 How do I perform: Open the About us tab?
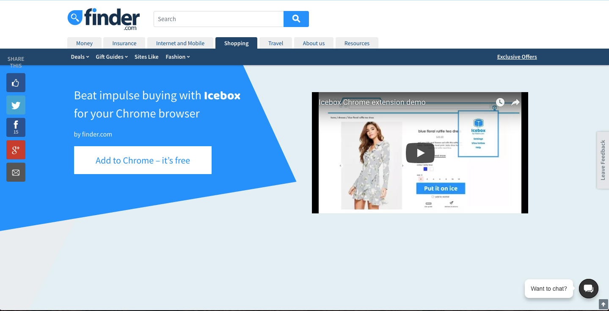(x=314, y=43)
